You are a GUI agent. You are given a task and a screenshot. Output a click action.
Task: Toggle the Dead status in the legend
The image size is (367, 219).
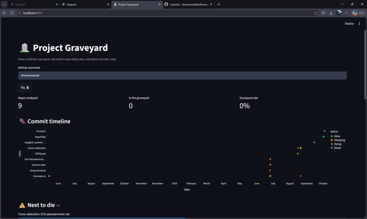(336, 148)
